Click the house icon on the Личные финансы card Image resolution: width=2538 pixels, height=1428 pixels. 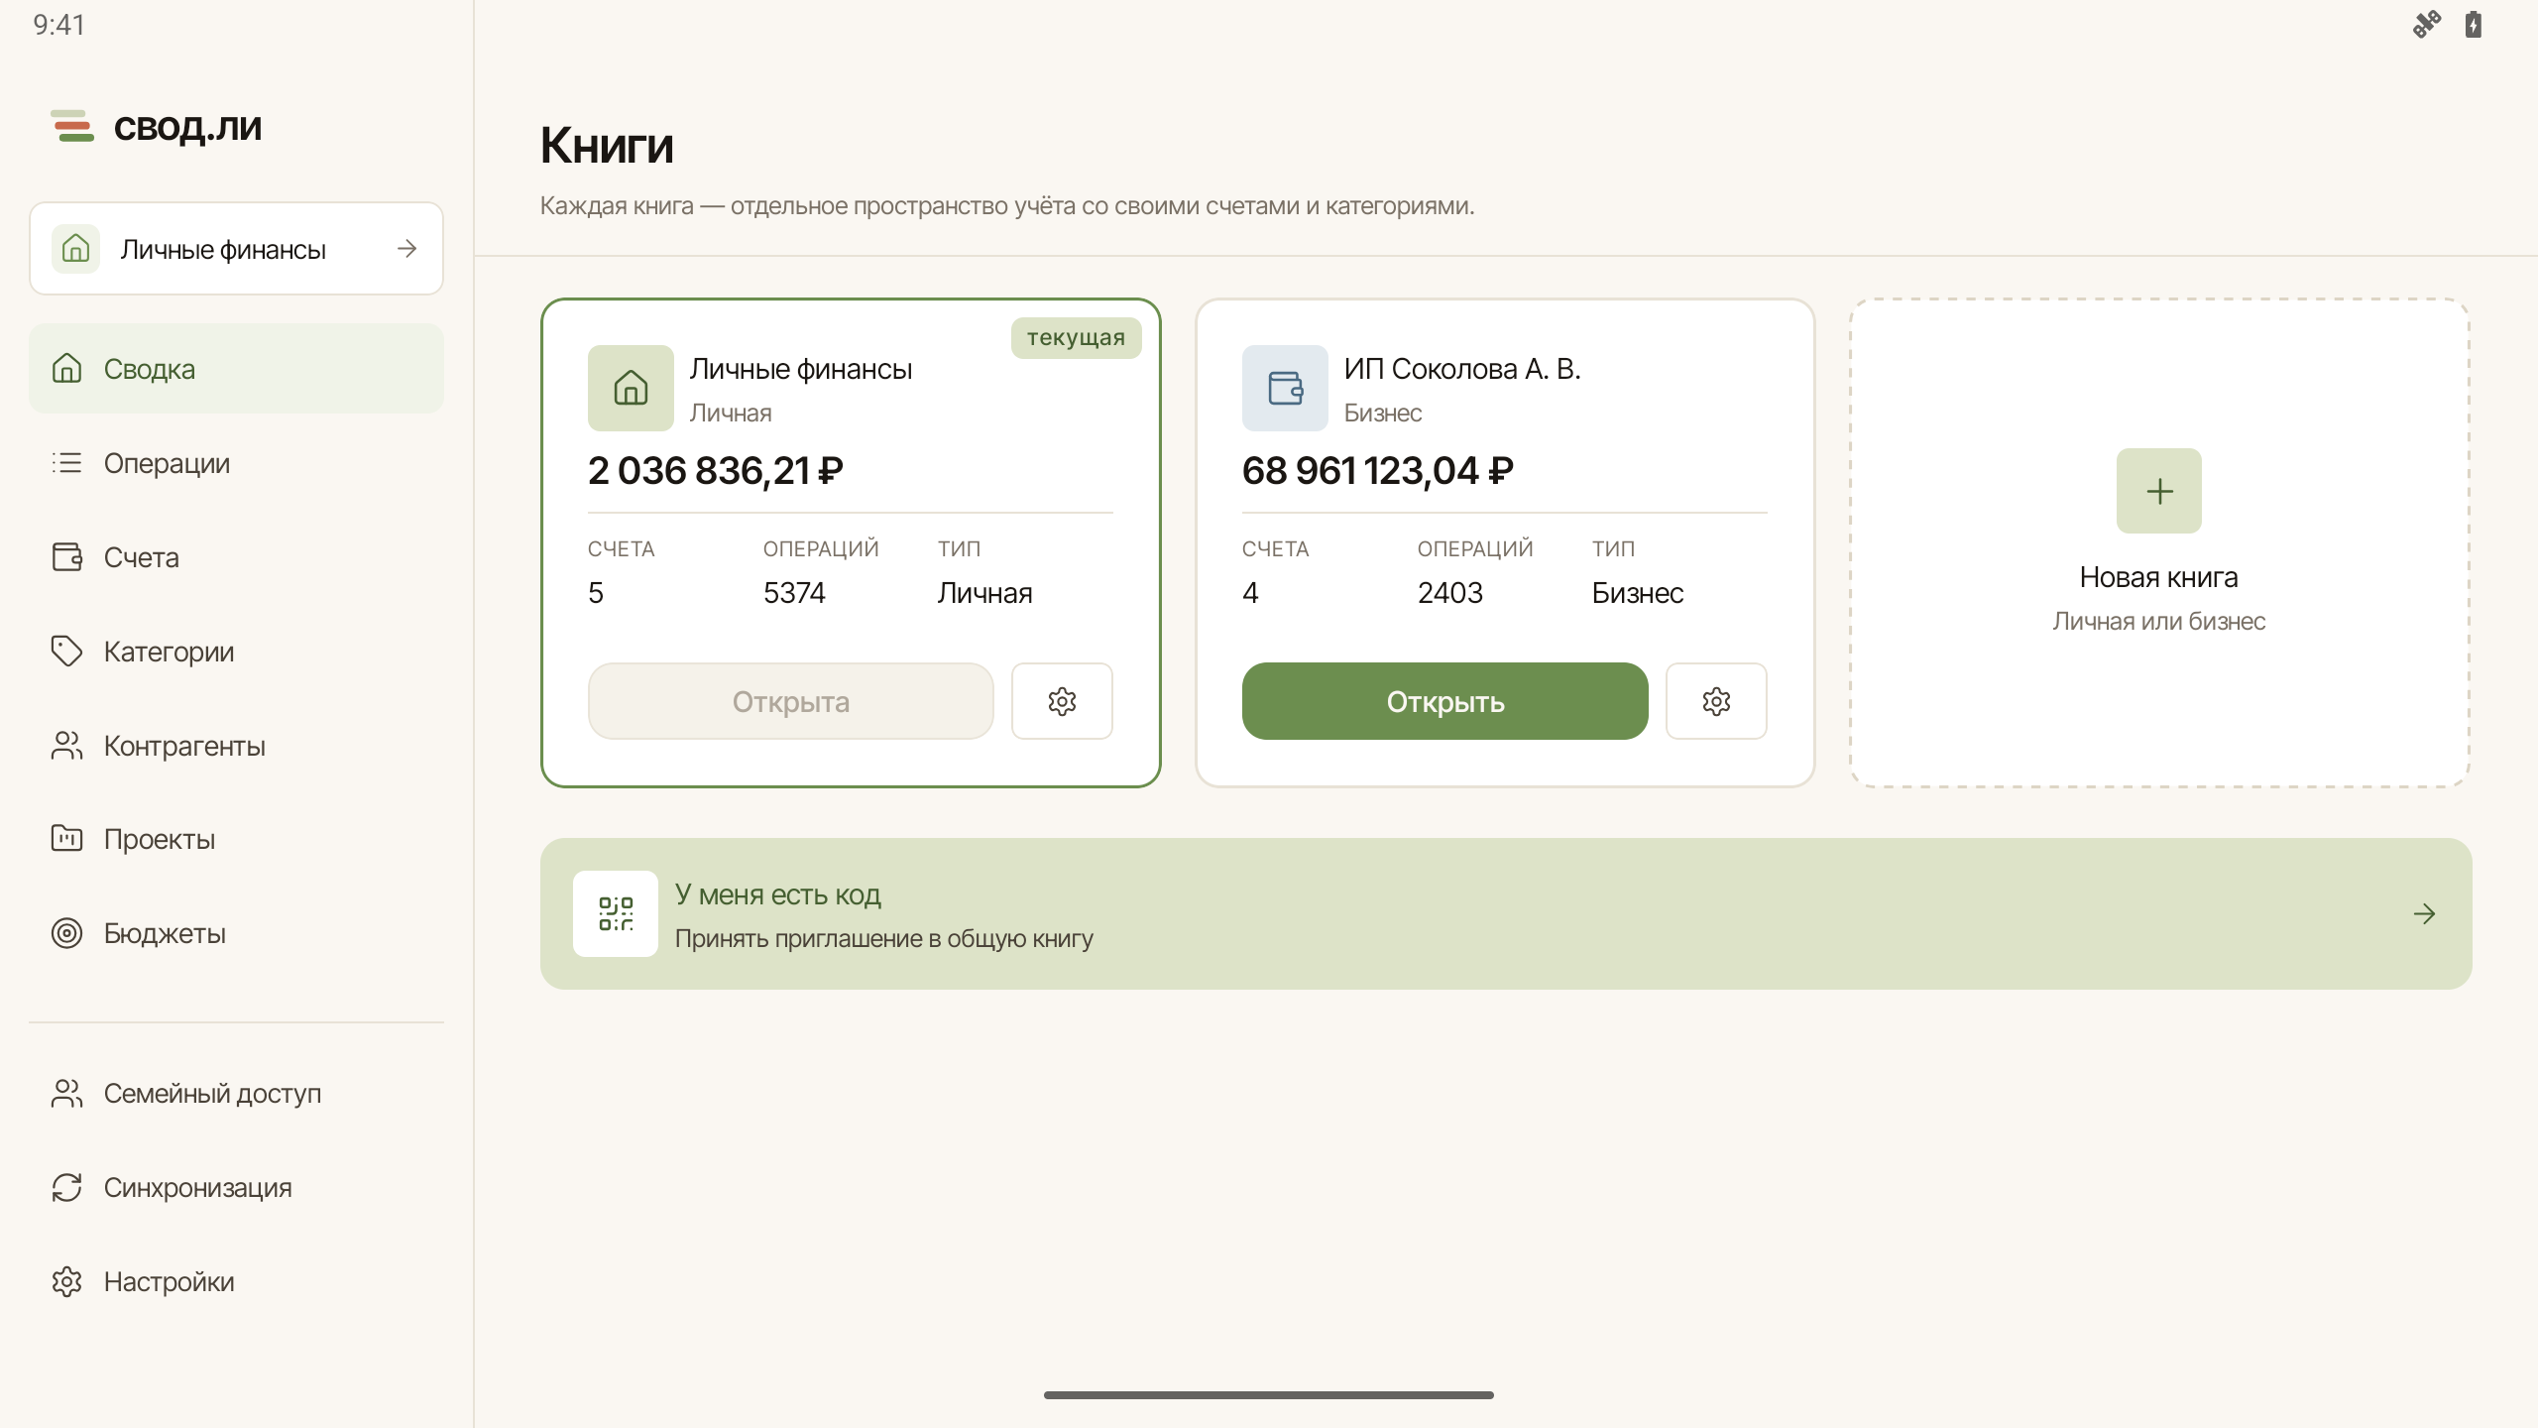tap(631, 388)
